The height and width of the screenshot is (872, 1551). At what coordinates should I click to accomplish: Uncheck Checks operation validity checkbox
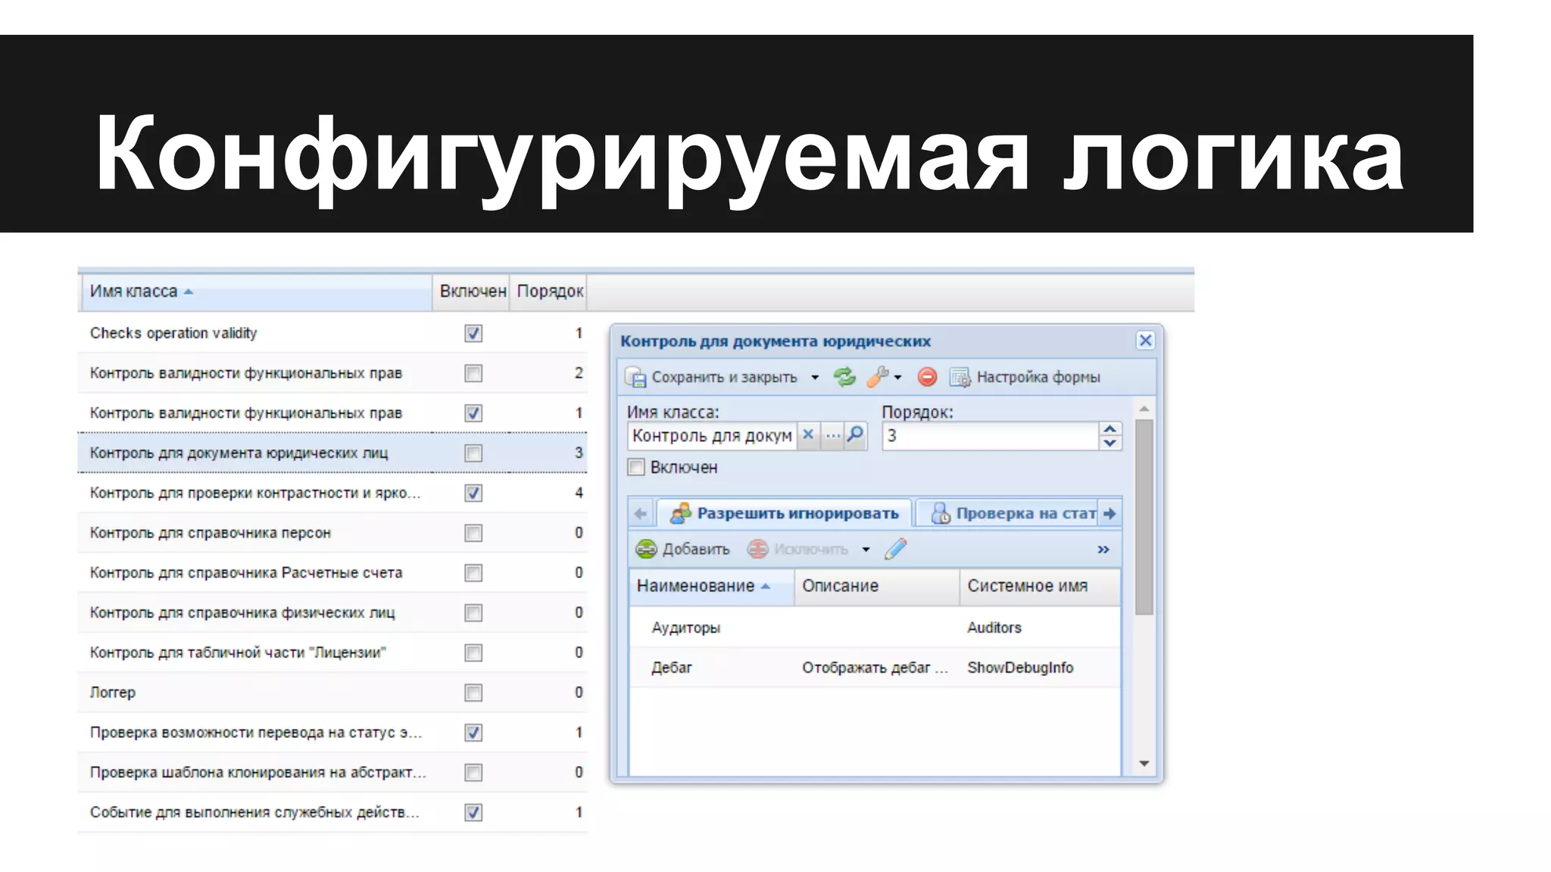click(473, 333)
